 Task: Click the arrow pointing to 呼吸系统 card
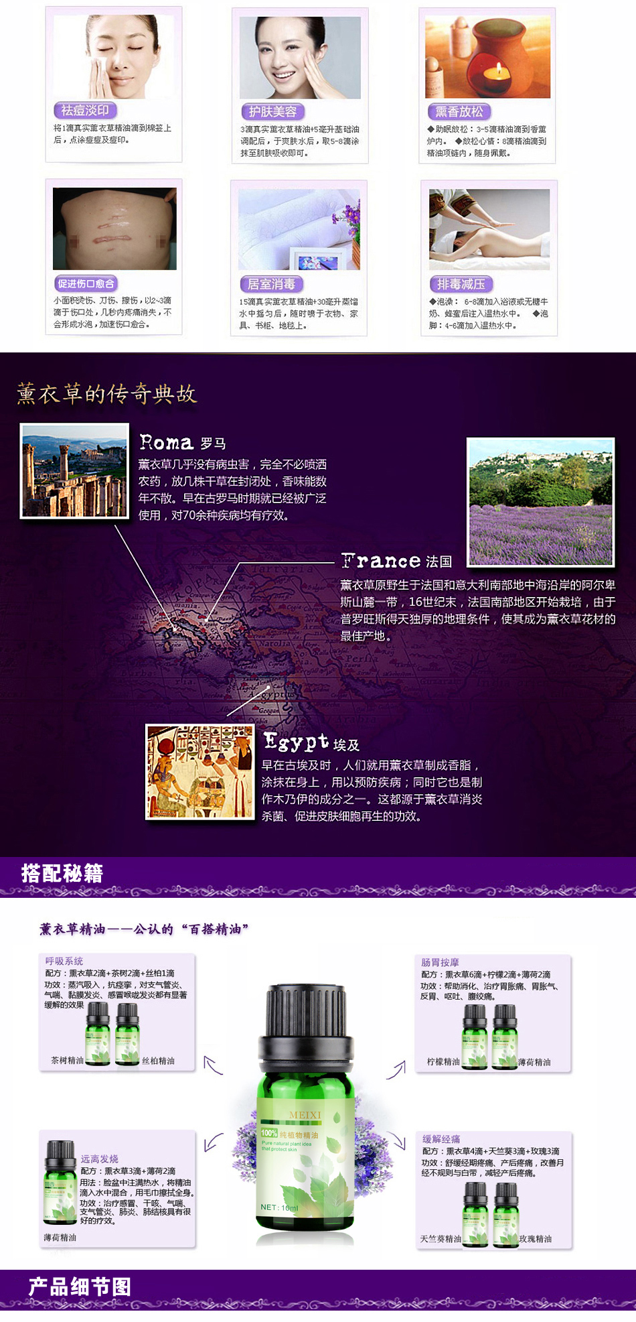click(213, 1065)
